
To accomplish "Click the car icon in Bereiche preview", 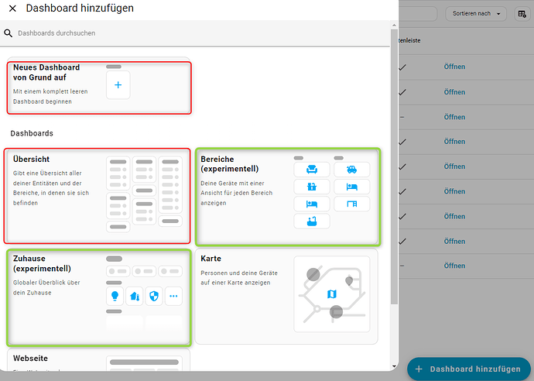I will (351, 170).
